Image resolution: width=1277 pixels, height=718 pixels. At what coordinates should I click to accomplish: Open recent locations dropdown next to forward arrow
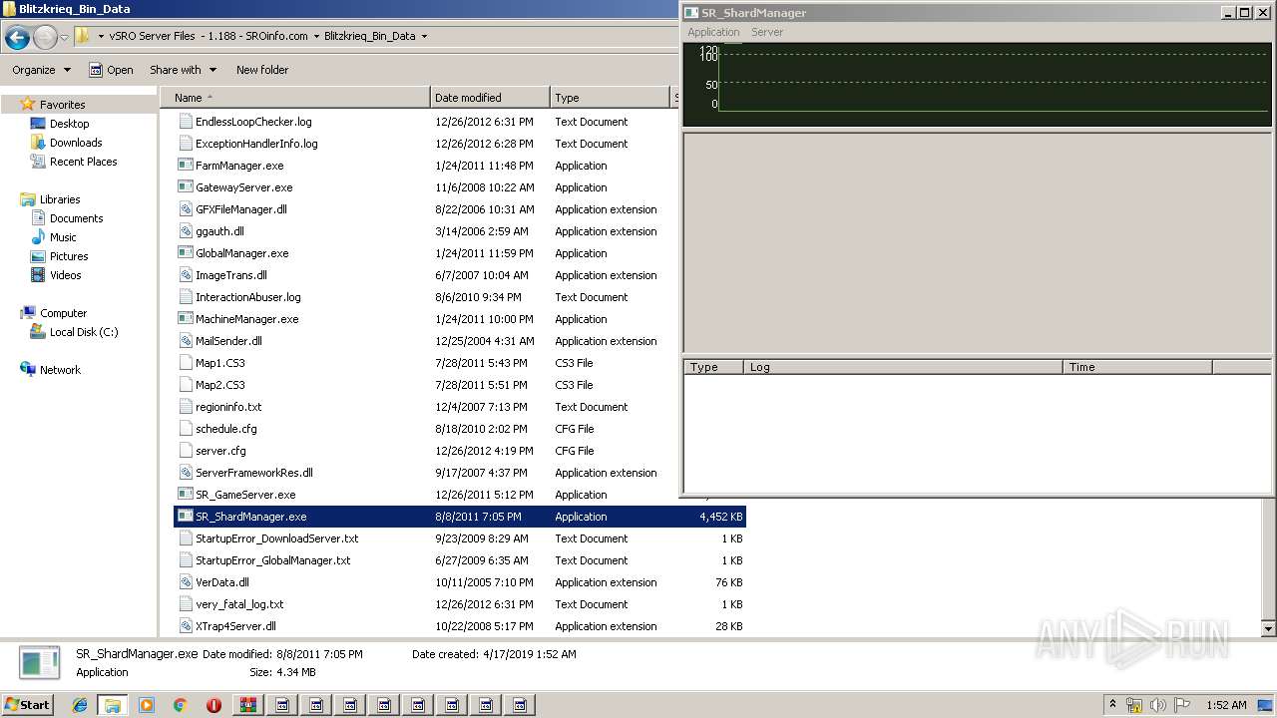tap(64, 38)
